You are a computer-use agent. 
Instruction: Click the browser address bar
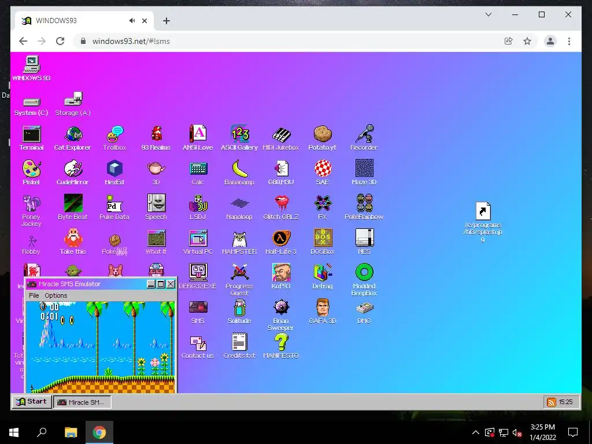click(x=289, y=41)
